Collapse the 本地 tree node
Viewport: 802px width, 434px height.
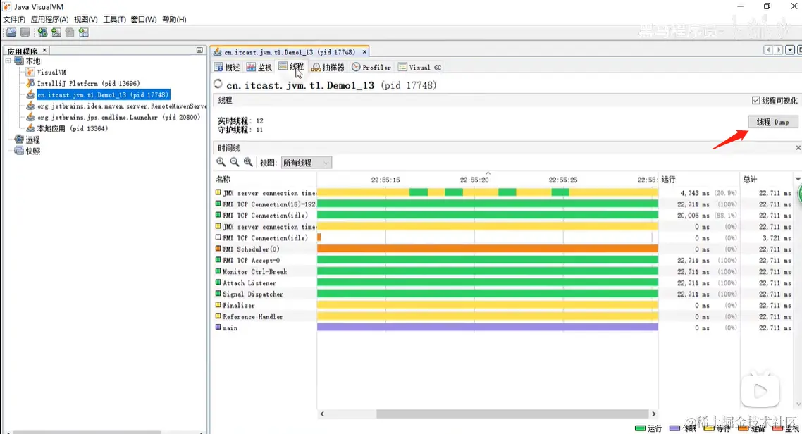point(8,61)
